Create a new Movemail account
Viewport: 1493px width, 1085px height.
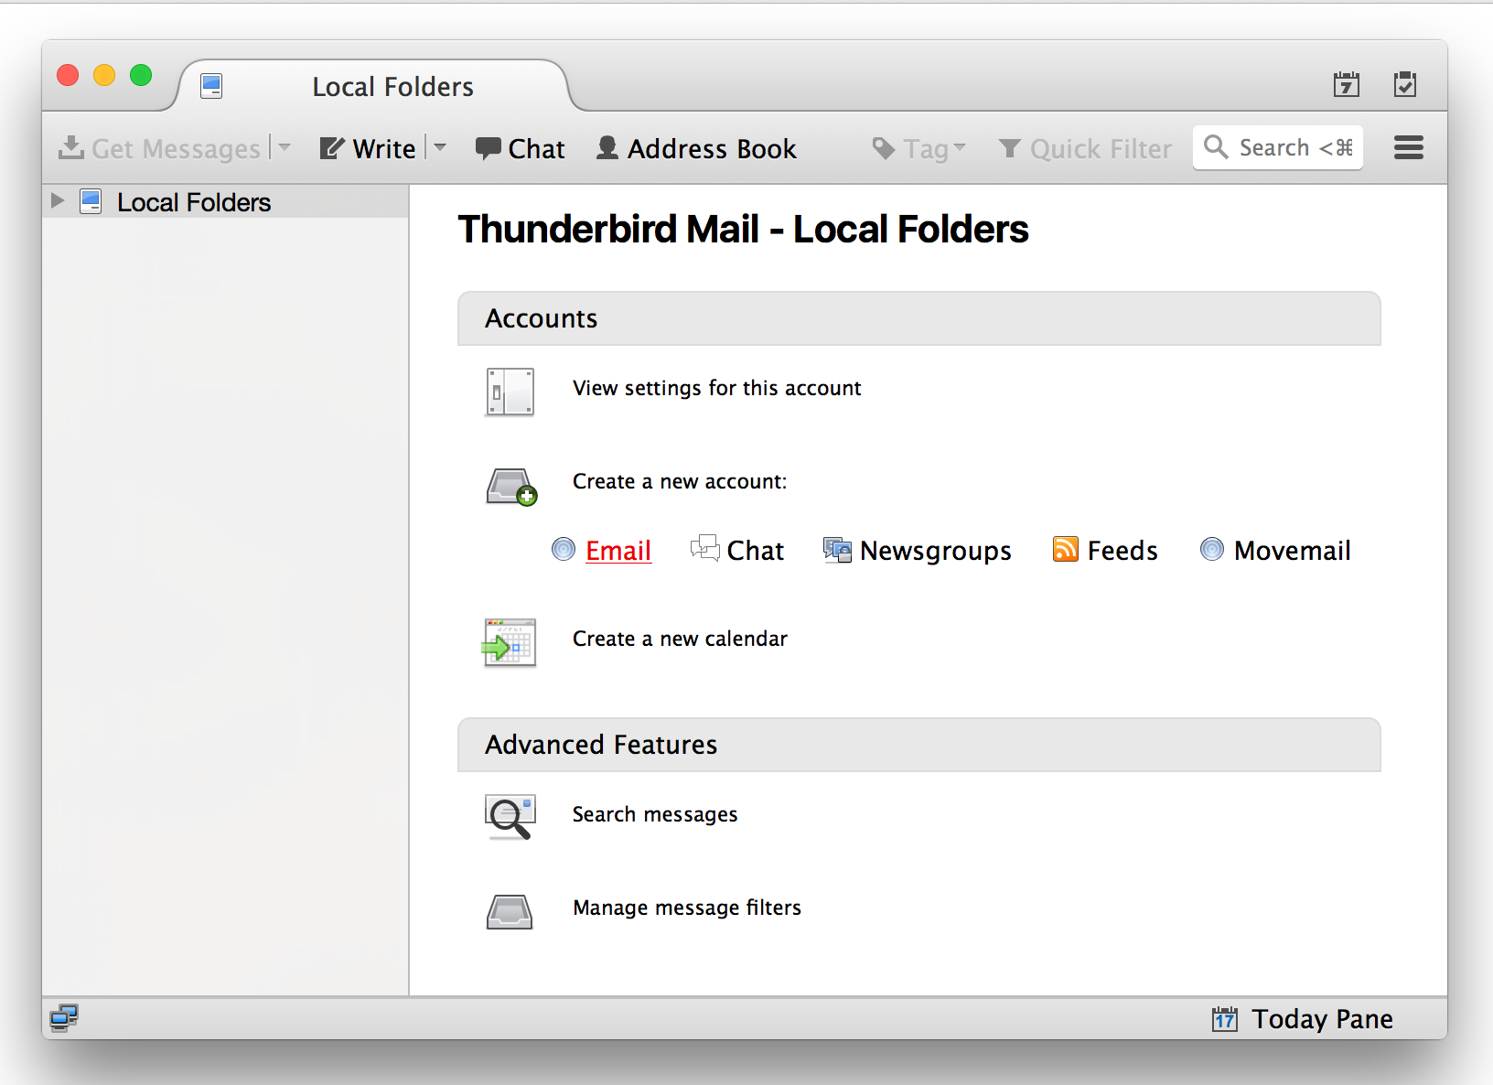1293,551
